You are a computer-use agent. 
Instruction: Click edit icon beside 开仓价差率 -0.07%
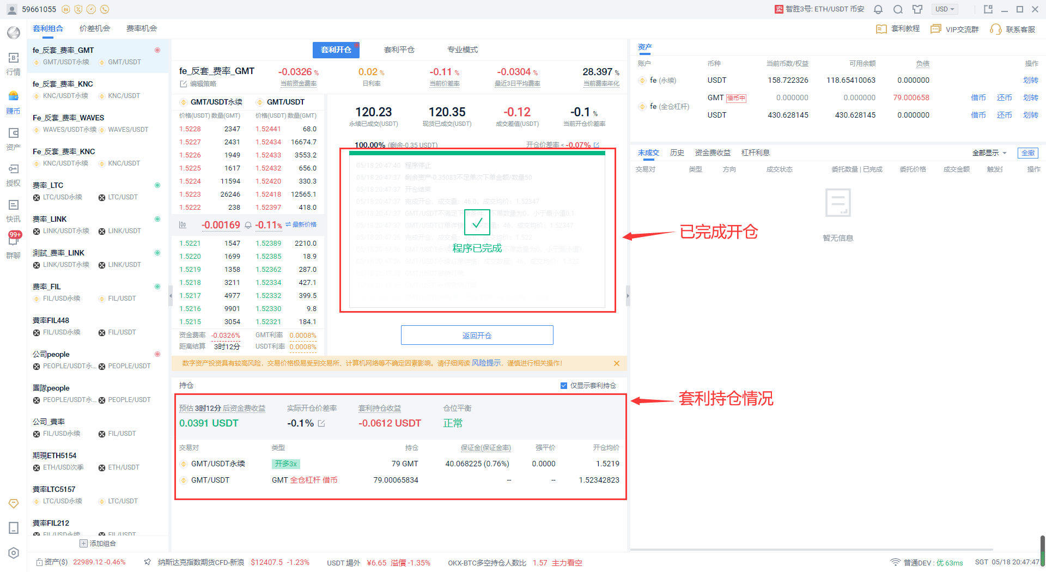pos(597,145)
